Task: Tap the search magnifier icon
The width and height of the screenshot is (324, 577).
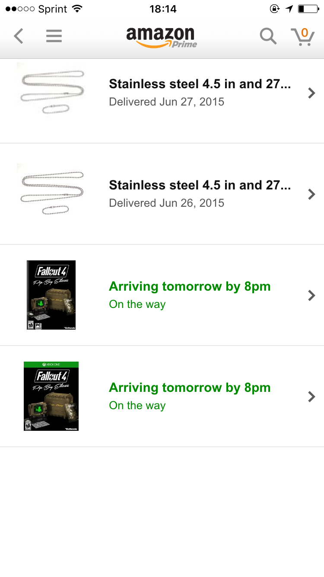Action: point(268,36)
